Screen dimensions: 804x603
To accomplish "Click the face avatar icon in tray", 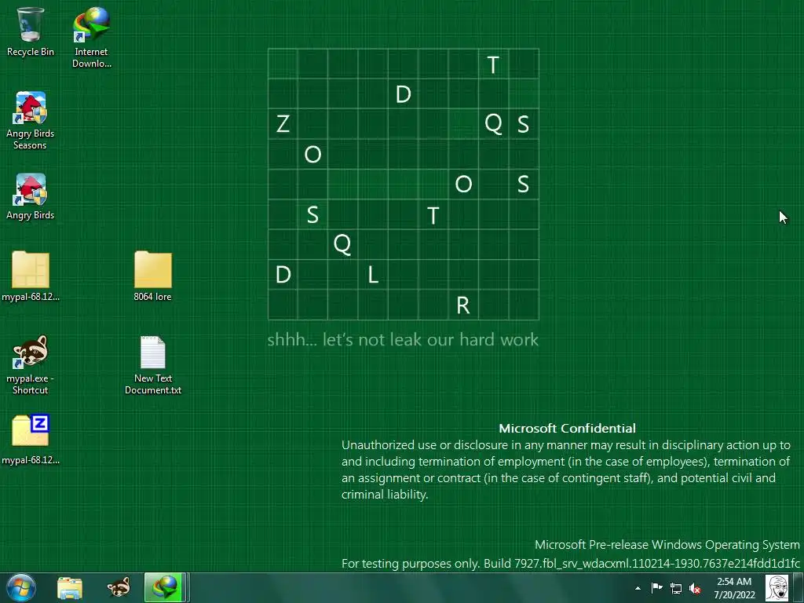I will 777,588.
